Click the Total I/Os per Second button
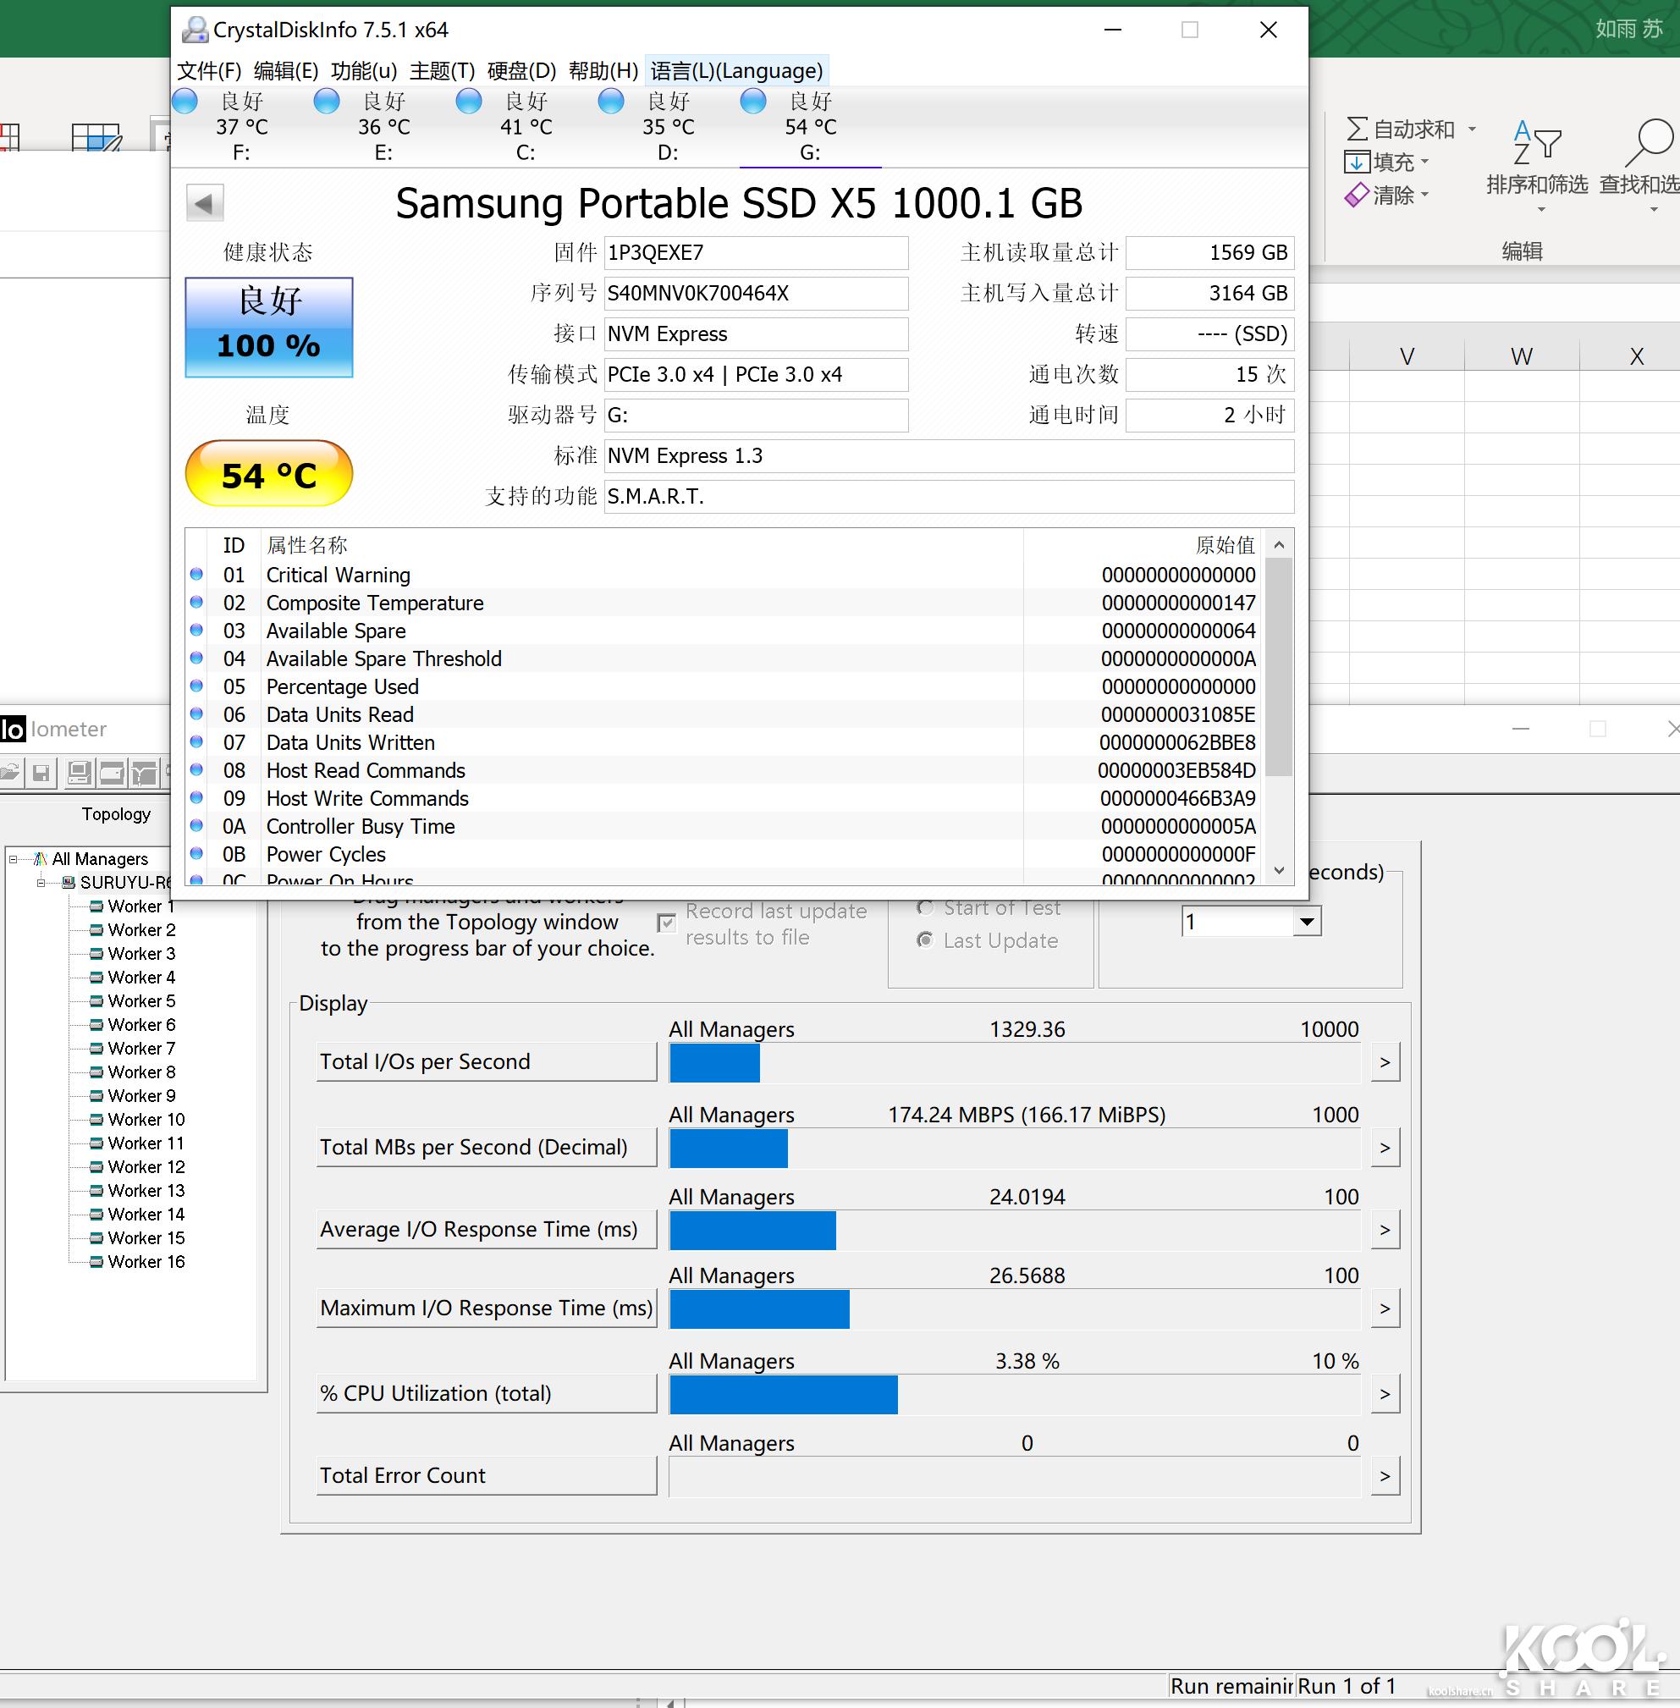The height and width of the screenshot is (1708, 1680). [486, 1061]
